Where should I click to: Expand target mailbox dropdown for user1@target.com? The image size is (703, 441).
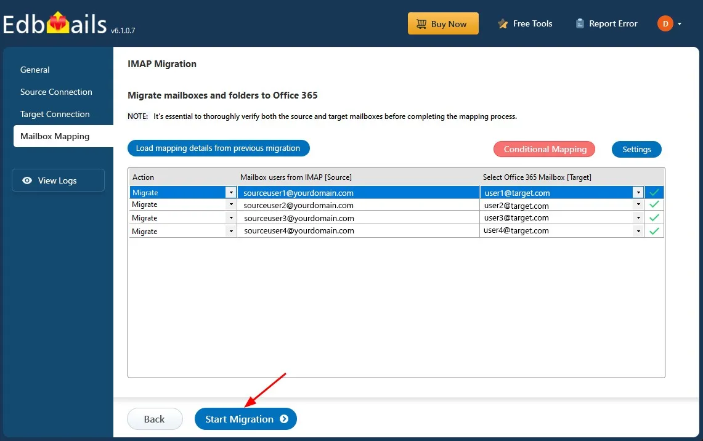coord(638,192)
